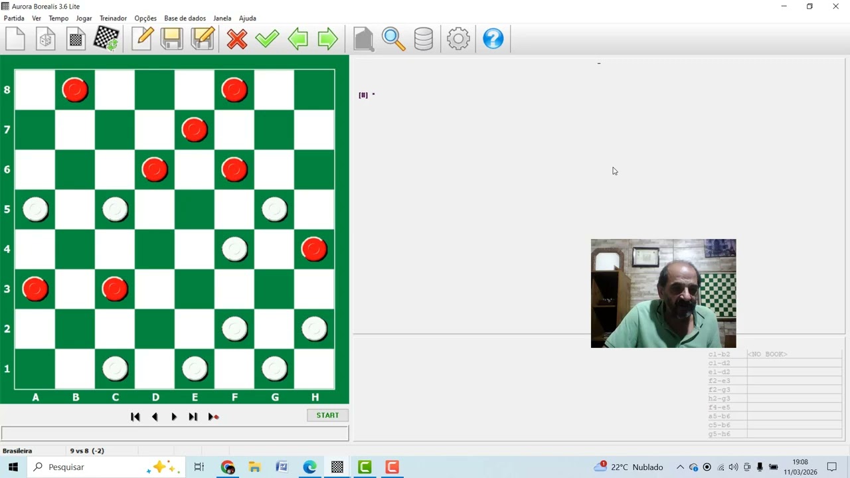This screenshot has height=478, width=850.
Task: Open the Windows Start menu
Action: [x=13, y=467]
